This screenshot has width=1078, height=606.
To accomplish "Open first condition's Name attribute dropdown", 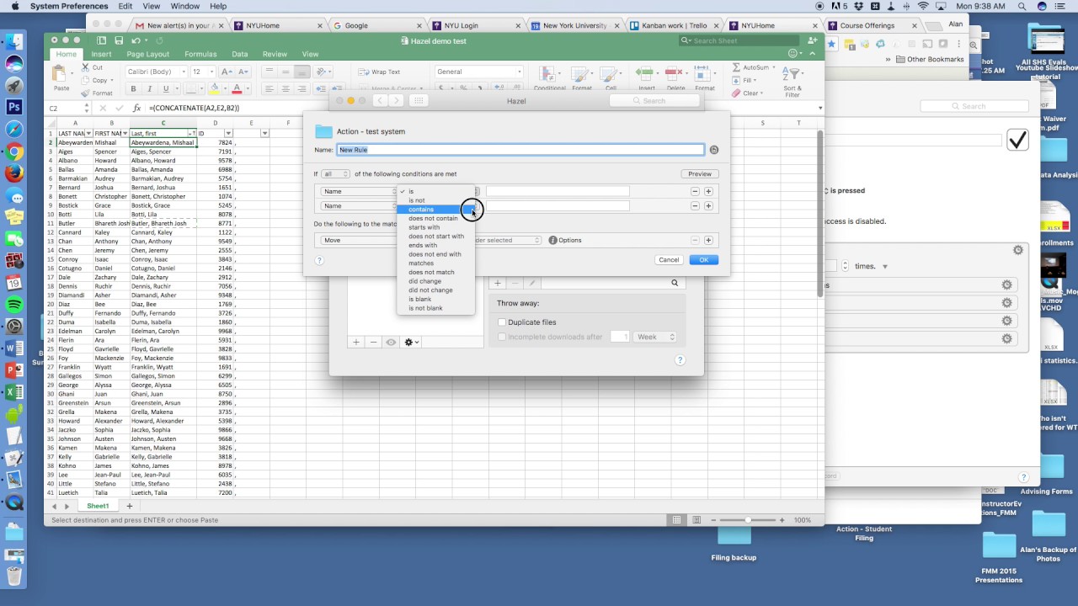I will click(359, 191).
